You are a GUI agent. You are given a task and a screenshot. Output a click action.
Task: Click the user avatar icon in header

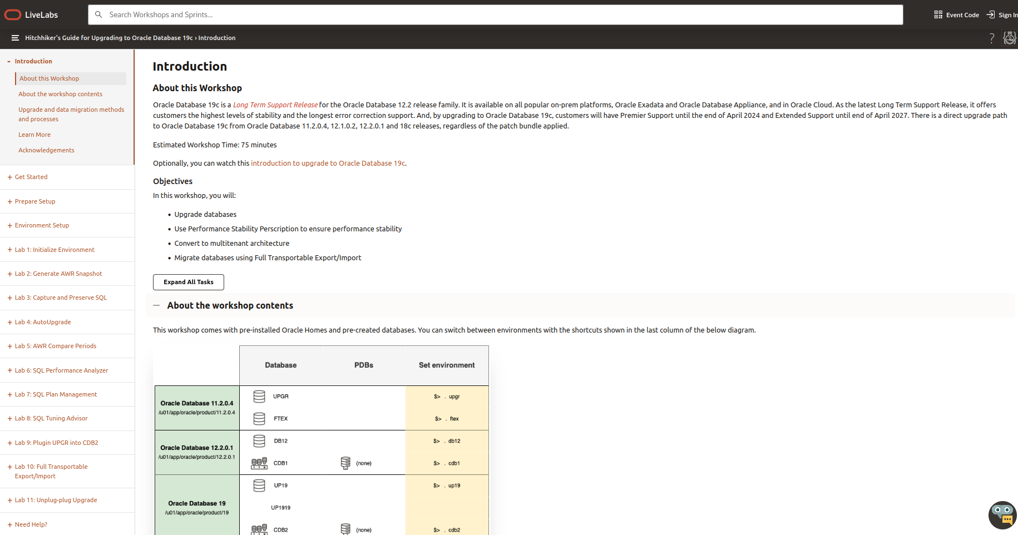tap(1010, 38)
